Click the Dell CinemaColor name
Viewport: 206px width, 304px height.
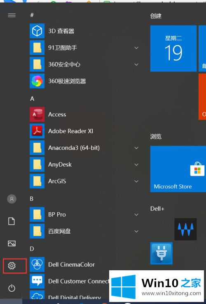[71, 265]
